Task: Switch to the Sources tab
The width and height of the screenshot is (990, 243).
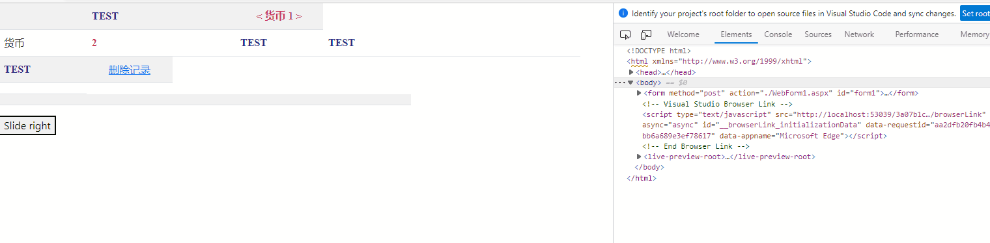Action: [x=818, y=34]
